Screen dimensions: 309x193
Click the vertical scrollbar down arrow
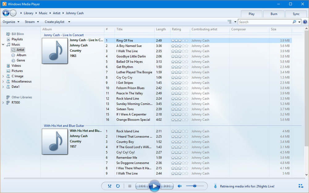tap(307, 175)
